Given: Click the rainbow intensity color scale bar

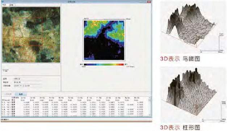Looking at the screenshot, I should 104,65.
